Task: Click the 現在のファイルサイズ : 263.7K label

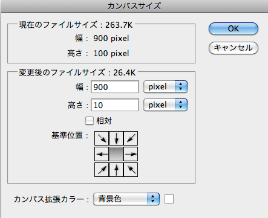Action: coord(76,25)
